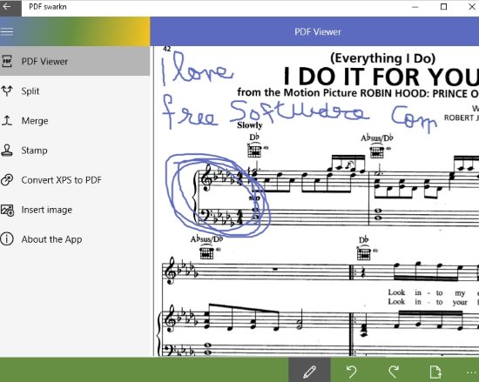
Task: Click the 'ROBIN HOOD' motion picture line
Action: click(x=358, y=93)
